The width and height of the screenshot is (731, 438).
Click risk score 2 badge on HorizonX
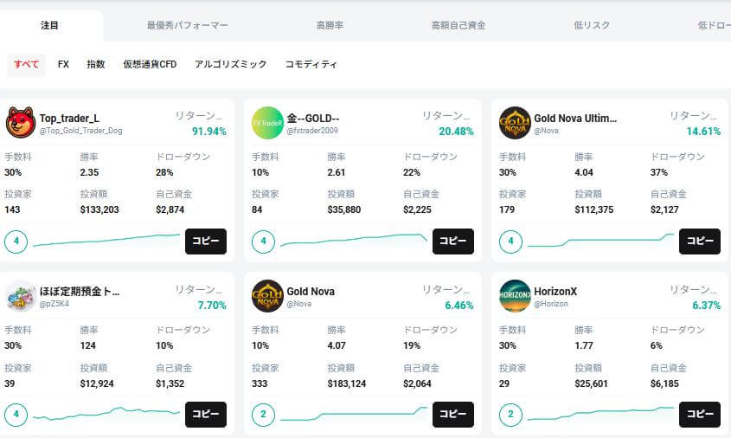click(x=510, y=415)
